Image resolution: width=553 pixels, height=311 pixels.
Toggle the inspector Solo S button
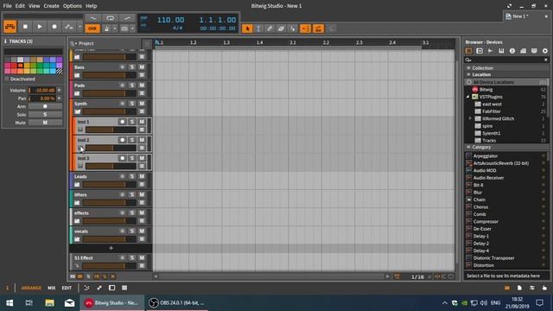click(x=45, y=114)
